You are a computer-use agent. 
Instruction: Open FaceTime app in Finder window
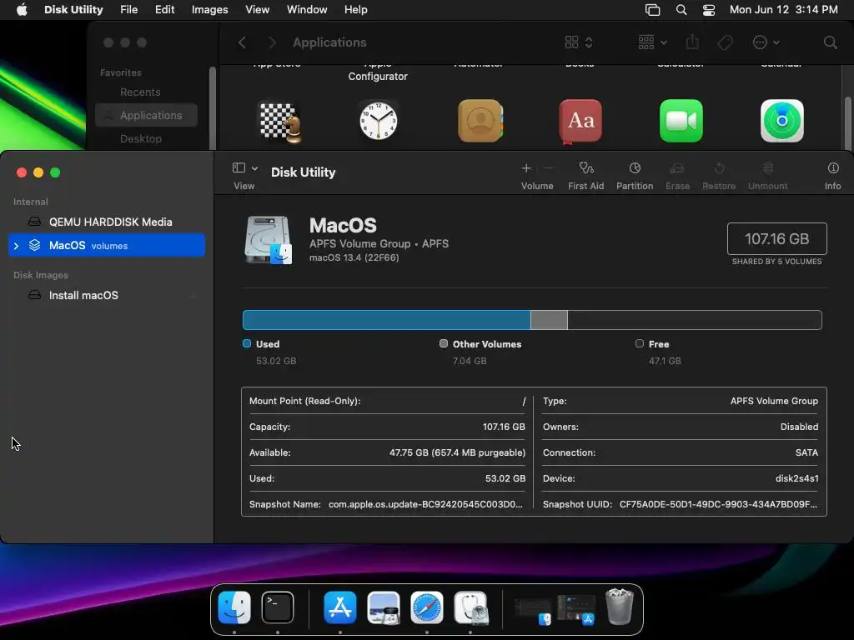[681, 121]
